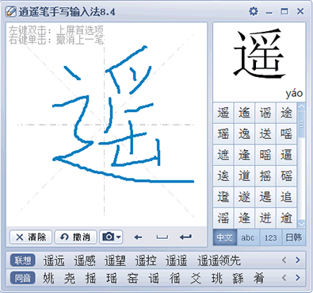Switch to the abc input tab

[x=248, y=237]
